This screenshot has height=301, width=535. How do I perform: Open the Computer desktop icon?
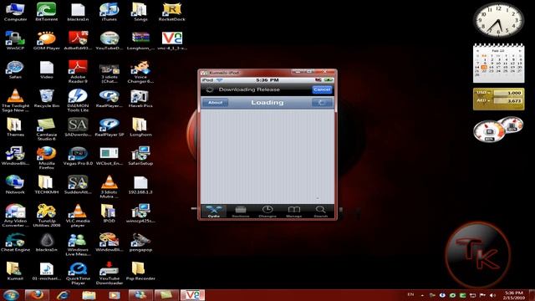coord(15,12)
